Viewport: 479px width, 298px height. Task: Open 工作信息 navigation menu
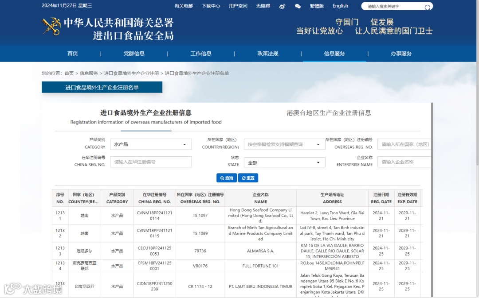point(201,54)
